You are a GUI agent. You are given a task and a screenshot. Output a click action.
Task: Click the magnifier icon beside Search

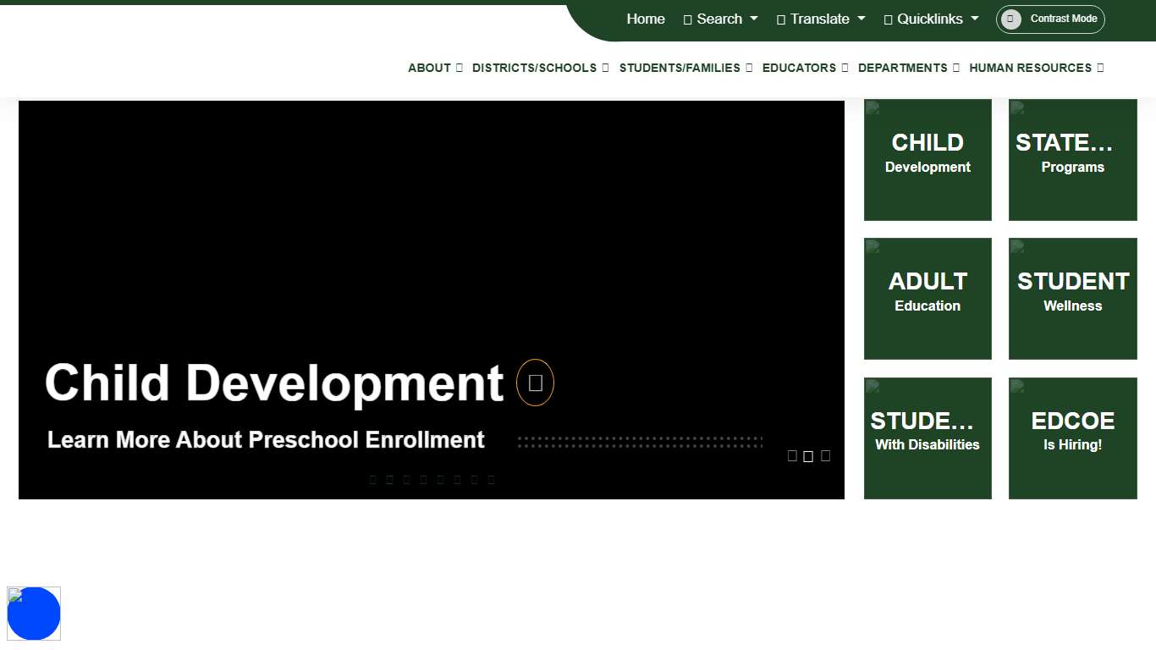pyautogui.click(x=686, y=19)
